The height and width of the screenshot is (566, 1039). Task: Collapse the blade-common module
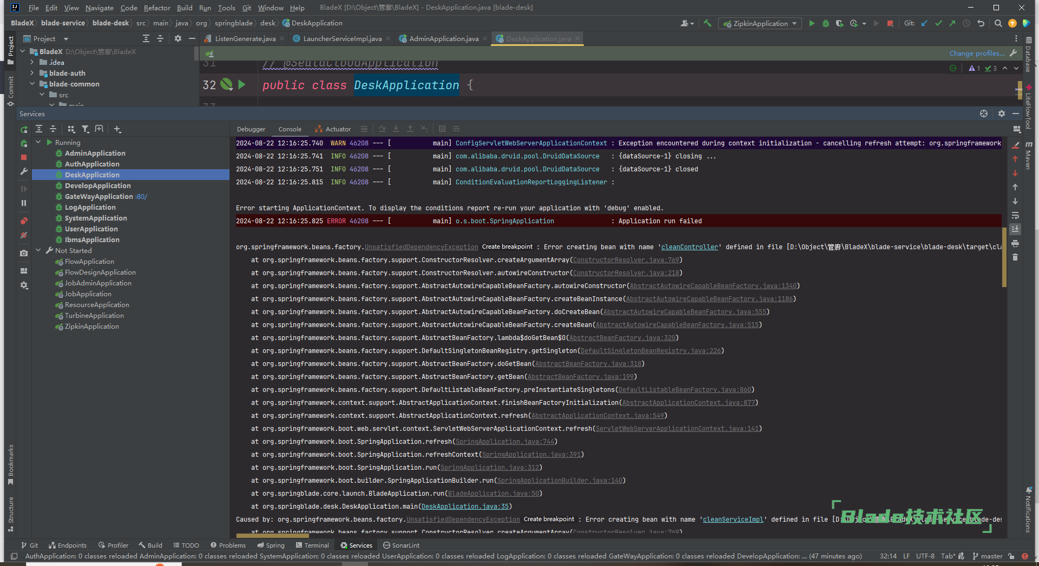(32, 84)
